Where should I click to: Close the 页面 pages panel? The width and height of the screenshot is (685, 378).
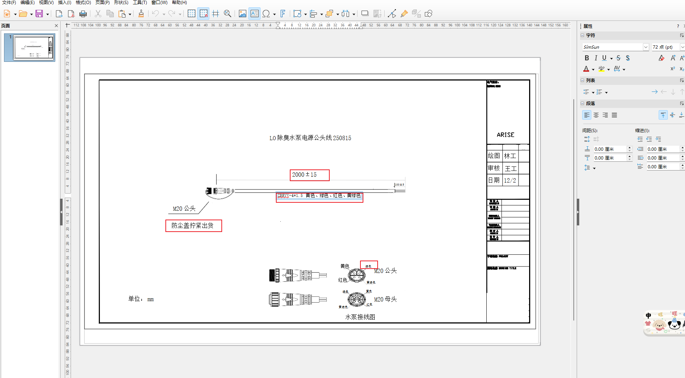tap(56, 26)
